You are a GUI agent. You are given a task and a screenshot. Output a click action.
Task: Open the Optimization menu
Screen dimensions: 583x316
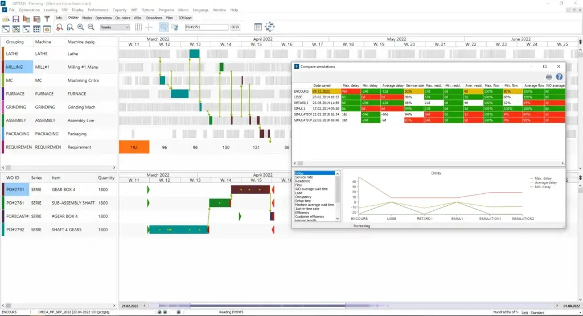pyautogui.click(x=29, y=10)
